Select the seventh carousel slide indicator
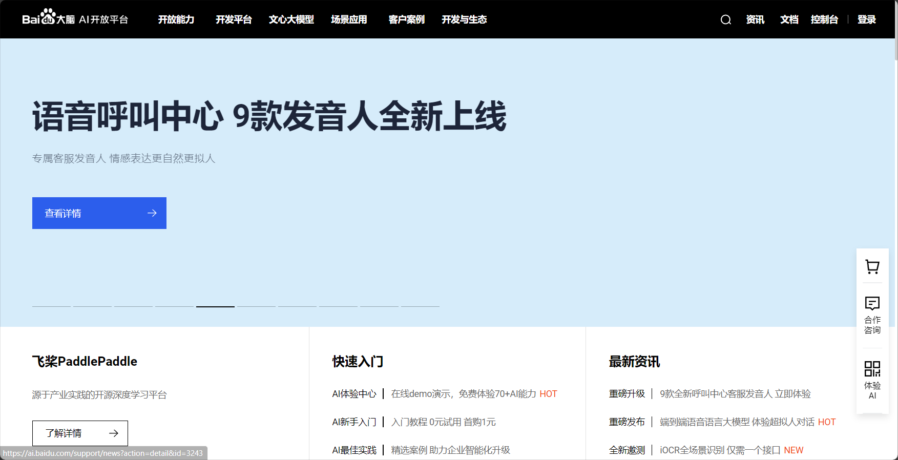This screenshot has height=460, width=898. pyautogui.click(x=297, y=306)
